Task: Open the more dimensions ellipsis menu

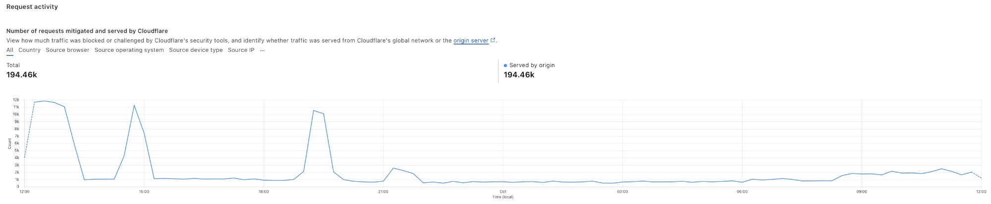Action: tap(262, 50)
